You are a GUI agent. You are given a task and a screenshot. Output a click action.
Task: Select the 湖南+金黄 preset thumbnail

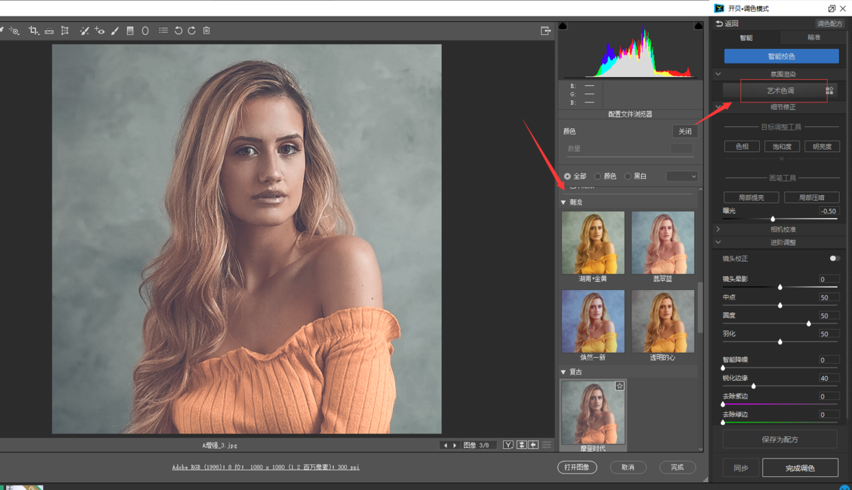[x=593, y=243]
